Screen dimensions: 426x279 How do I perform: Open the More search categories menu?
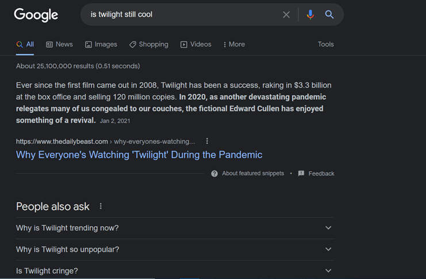pyautogui.click(x=233, y=44)
